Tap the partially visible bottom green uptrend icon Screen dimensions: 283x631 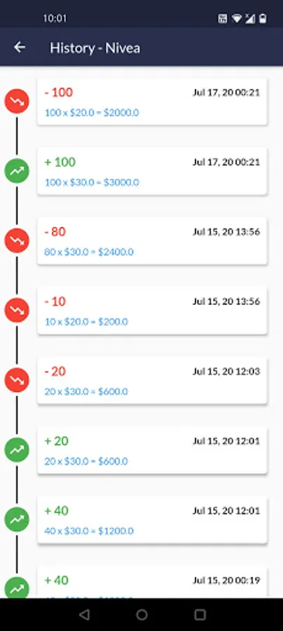(x=17, y=588)
